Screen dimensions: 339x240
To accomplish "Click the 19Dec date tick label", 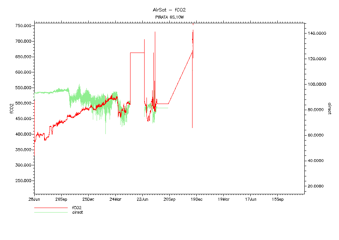I will 196,199.
